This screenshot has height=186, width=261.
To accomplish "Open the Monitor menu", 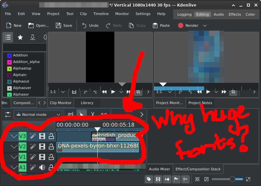I will [x=122, y=14].
